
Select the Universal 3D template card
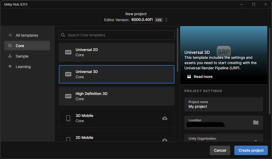[116, 74]
